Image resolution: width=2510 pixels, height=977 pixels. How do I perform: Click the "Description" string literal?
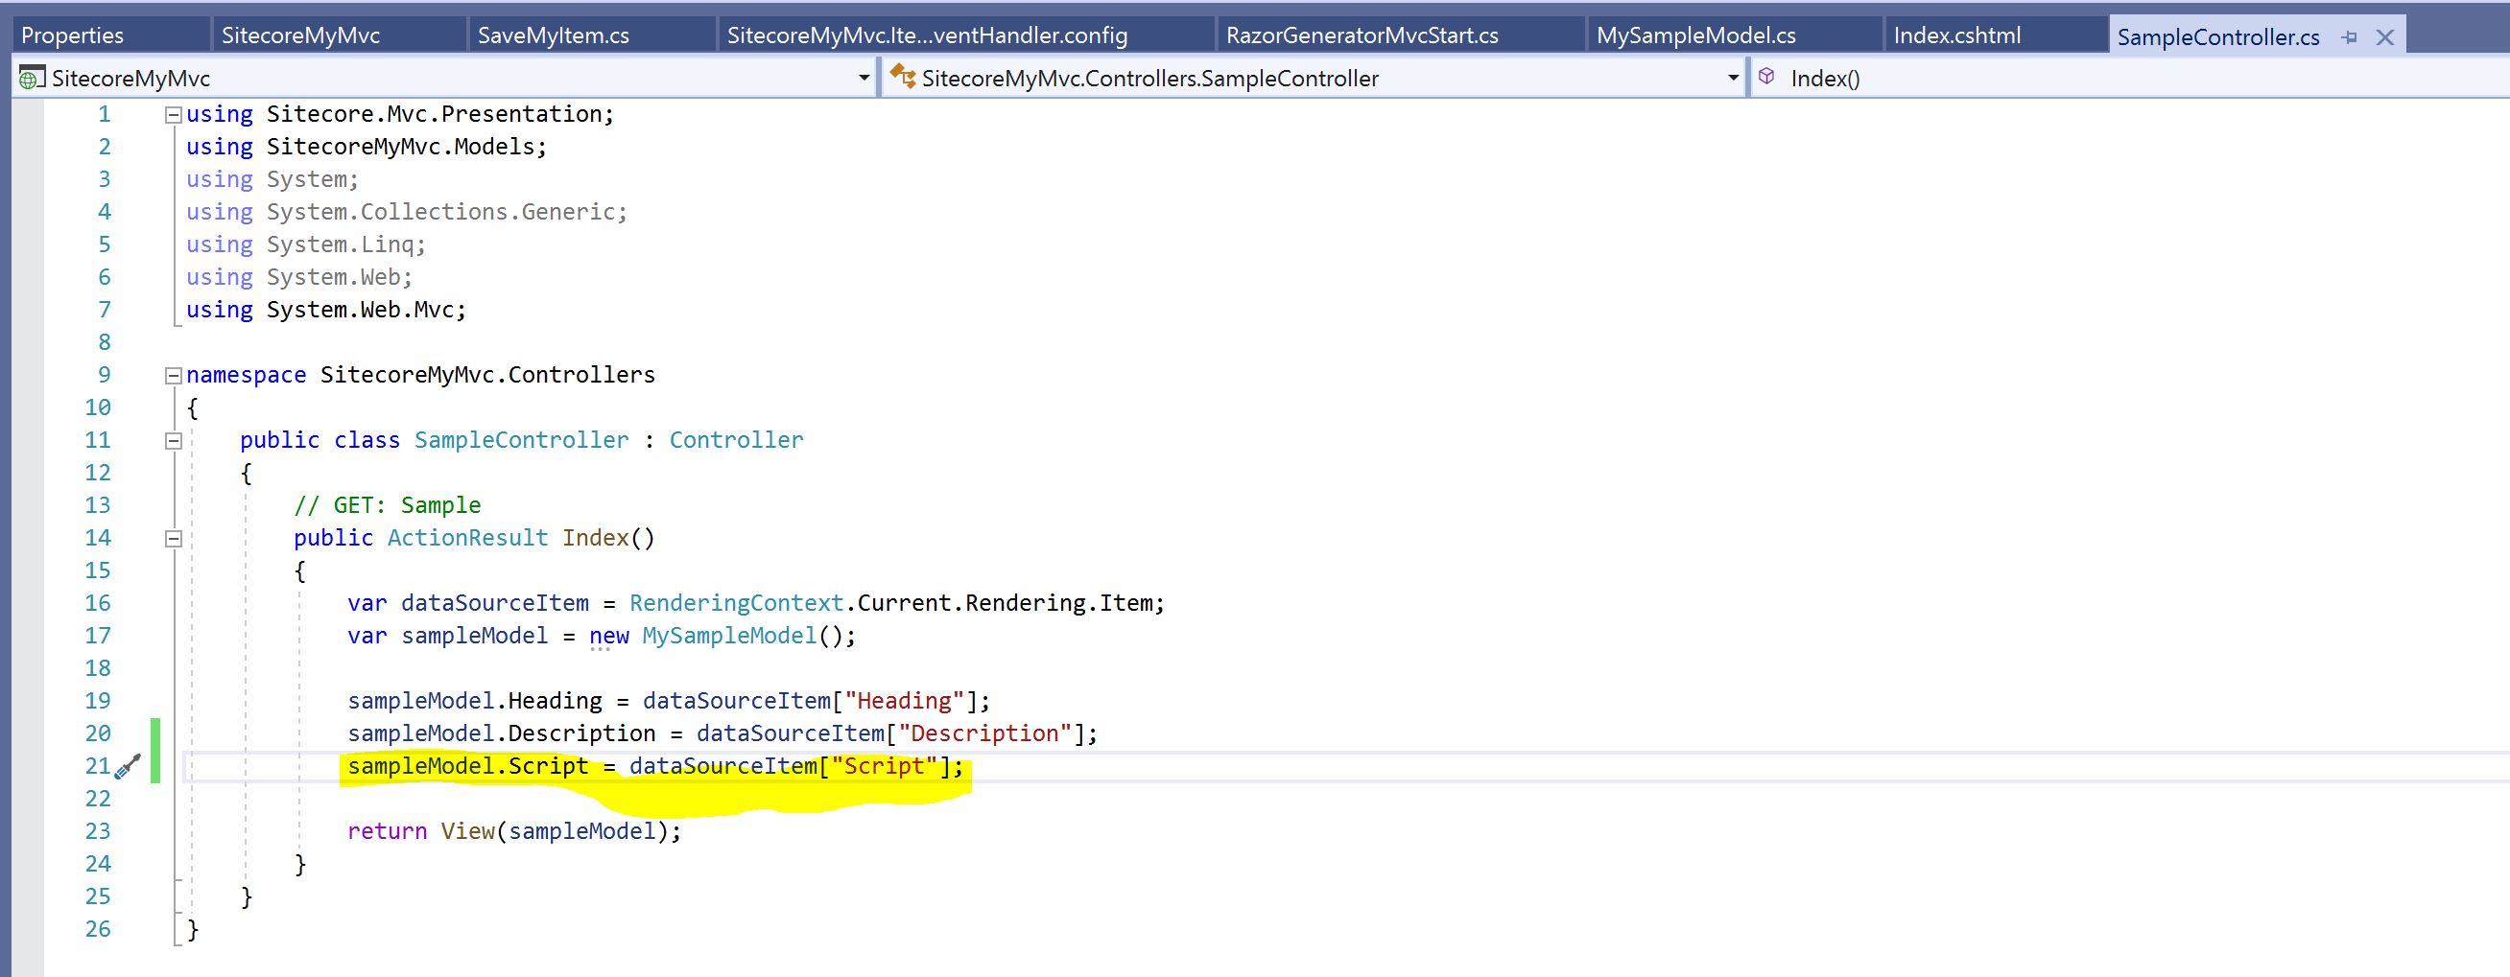pos(984,733)
